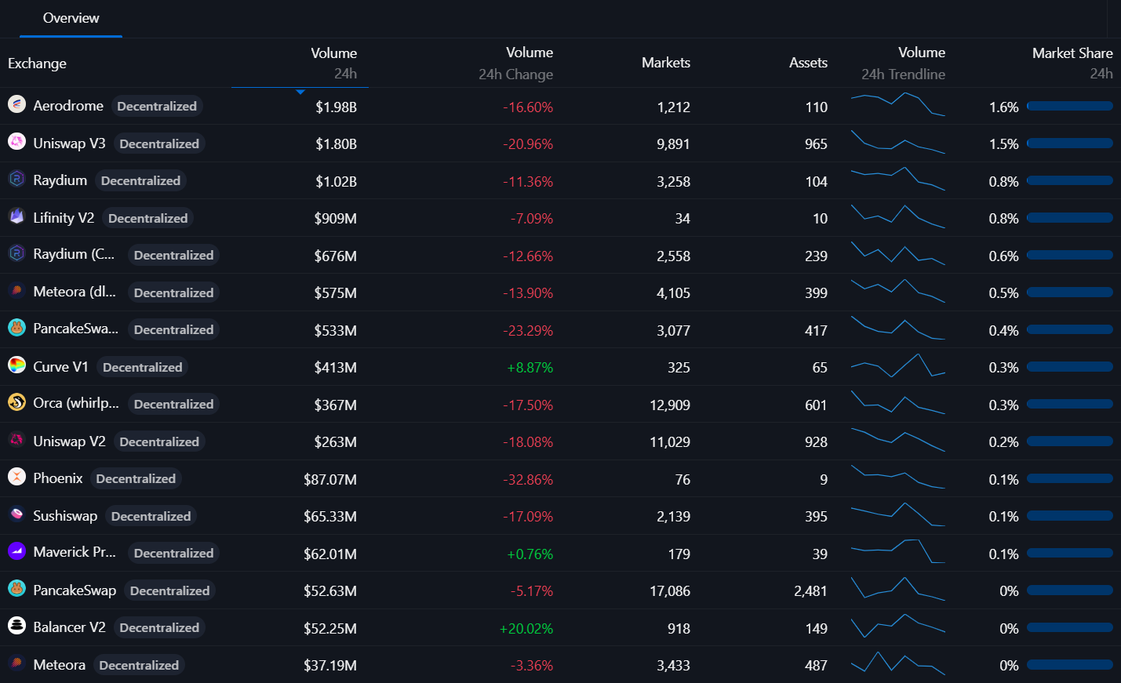Click the Sushiswap logo icon

pyautogui.click(x=16, y=514)
